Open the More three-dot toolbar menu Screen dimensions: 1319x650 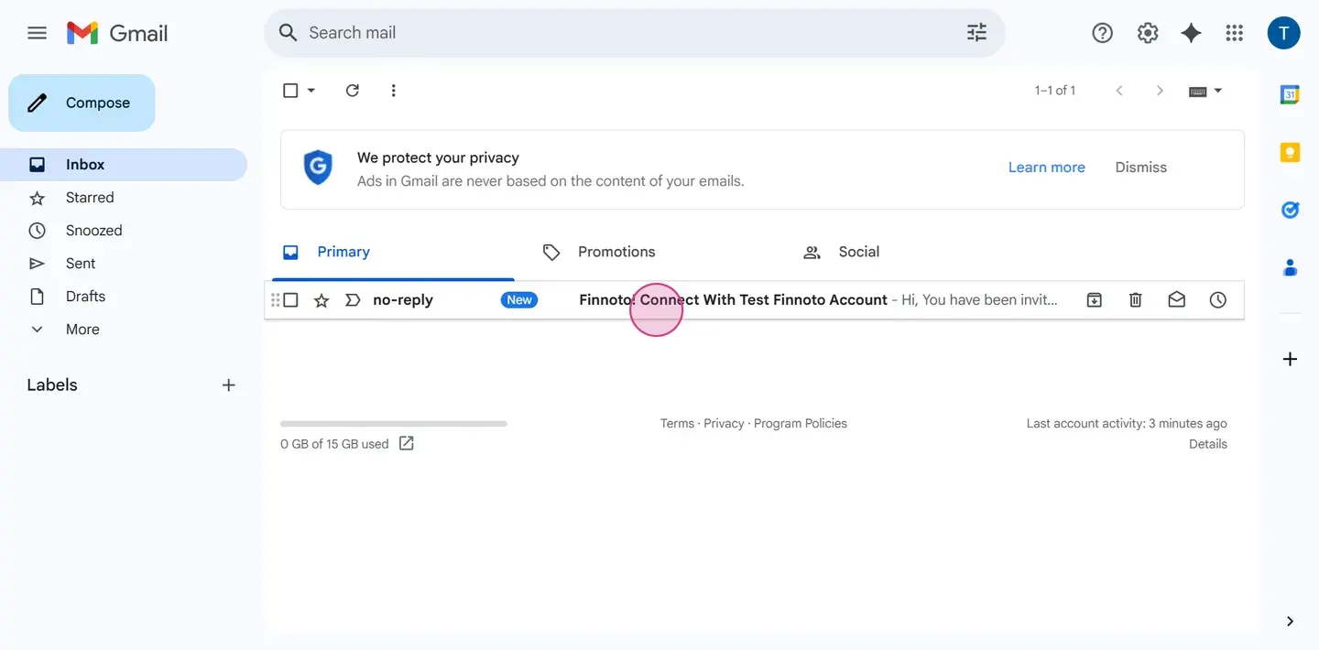[393, 91]
